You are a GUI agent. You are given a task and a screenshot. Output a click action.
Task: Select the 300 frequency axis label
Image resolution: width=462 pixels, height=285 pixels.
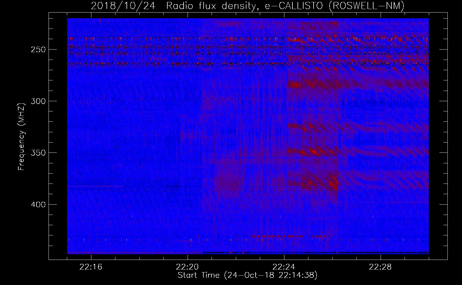pyautogui.click(x=38, y=101)
